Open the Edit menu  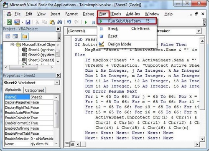(x=29, y=14)
